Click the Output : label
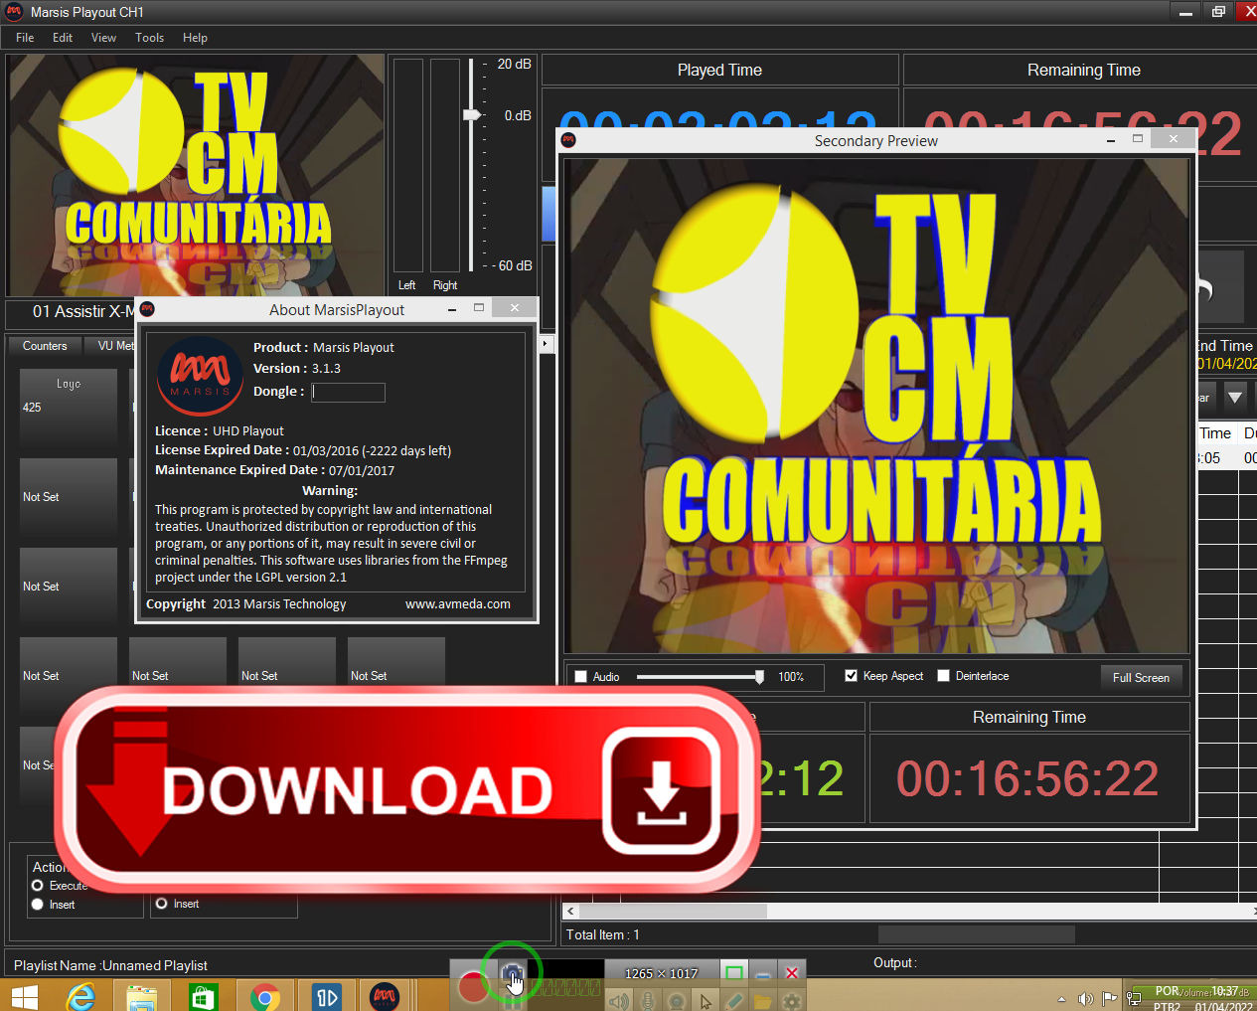Screen dimensions: 1257x1011 [895, 962]
